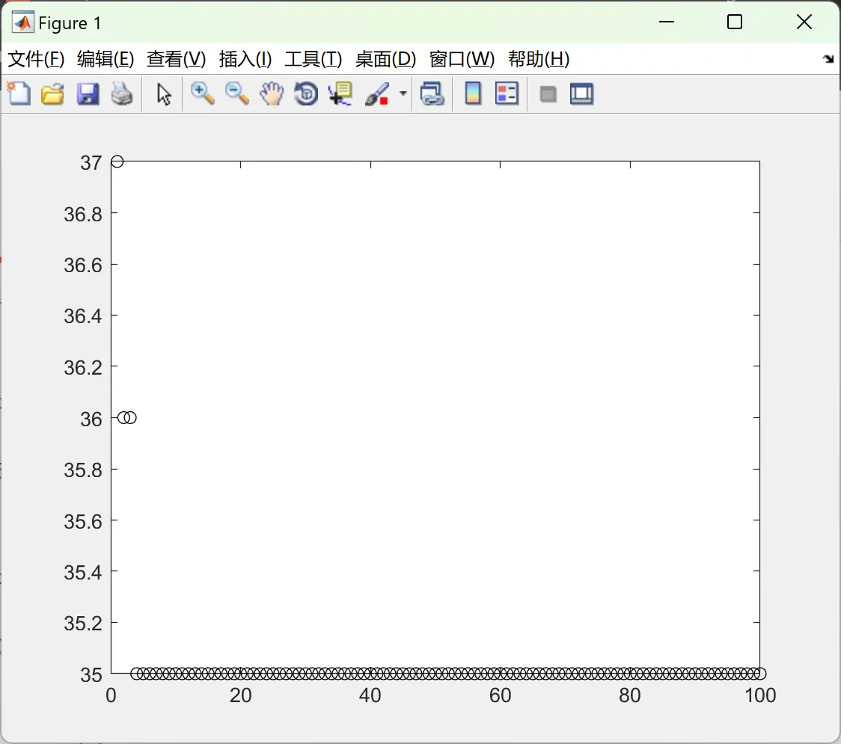841x744 pixels.
Task: Open the brush color dropdown arrow
Action: tap(403, 93)
